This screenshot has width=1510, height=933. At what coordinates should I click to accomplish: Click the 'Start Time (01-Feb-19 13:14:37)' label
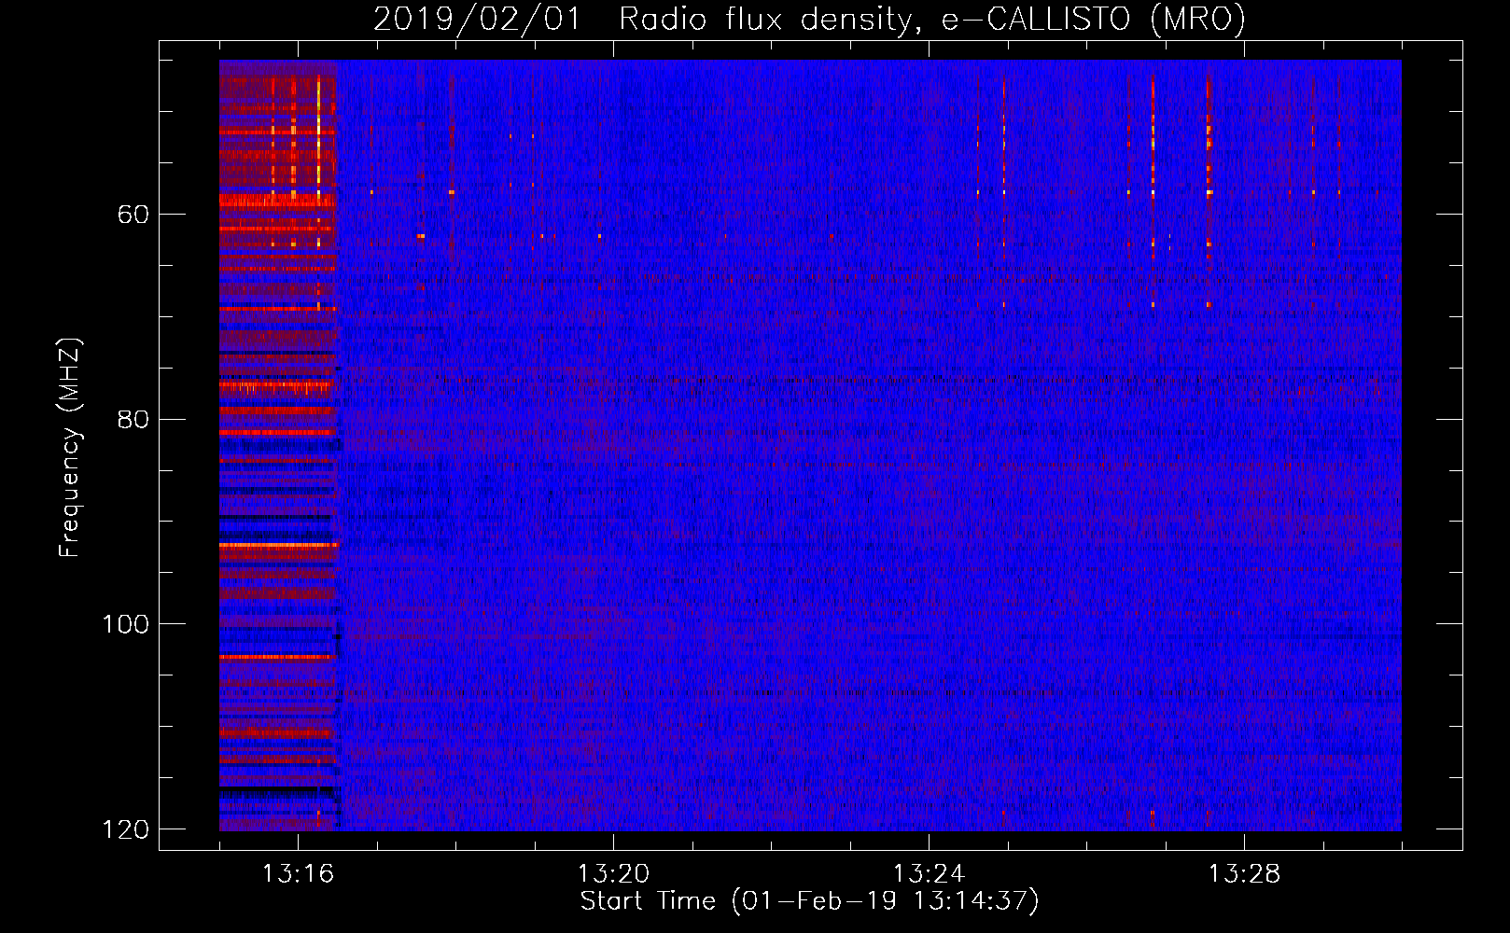pos(809,901)
